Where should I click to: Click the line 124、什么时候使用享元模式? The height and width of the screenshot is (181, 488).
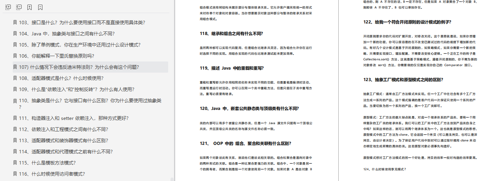point(385,169)
